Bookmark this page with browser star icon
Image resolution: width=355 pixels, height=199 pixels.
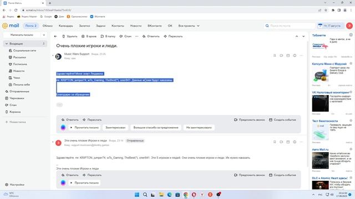326,10
